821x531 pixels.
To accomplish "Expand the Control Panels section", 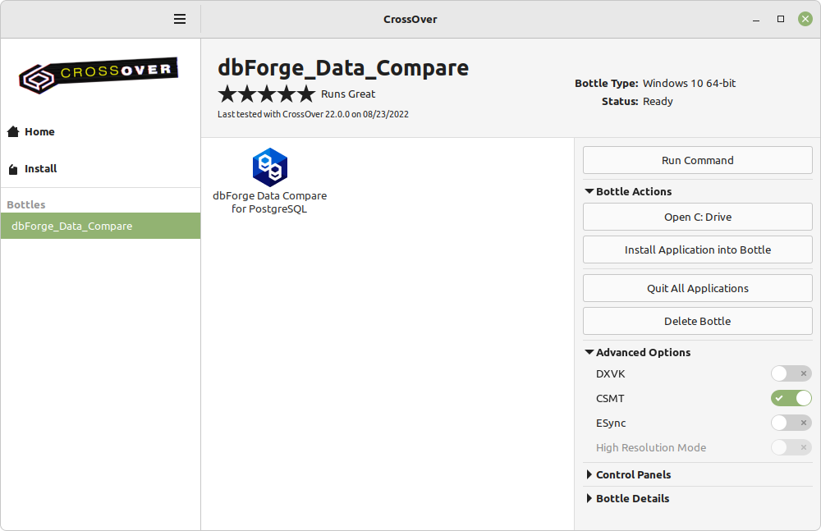I will tap(628, 474).
